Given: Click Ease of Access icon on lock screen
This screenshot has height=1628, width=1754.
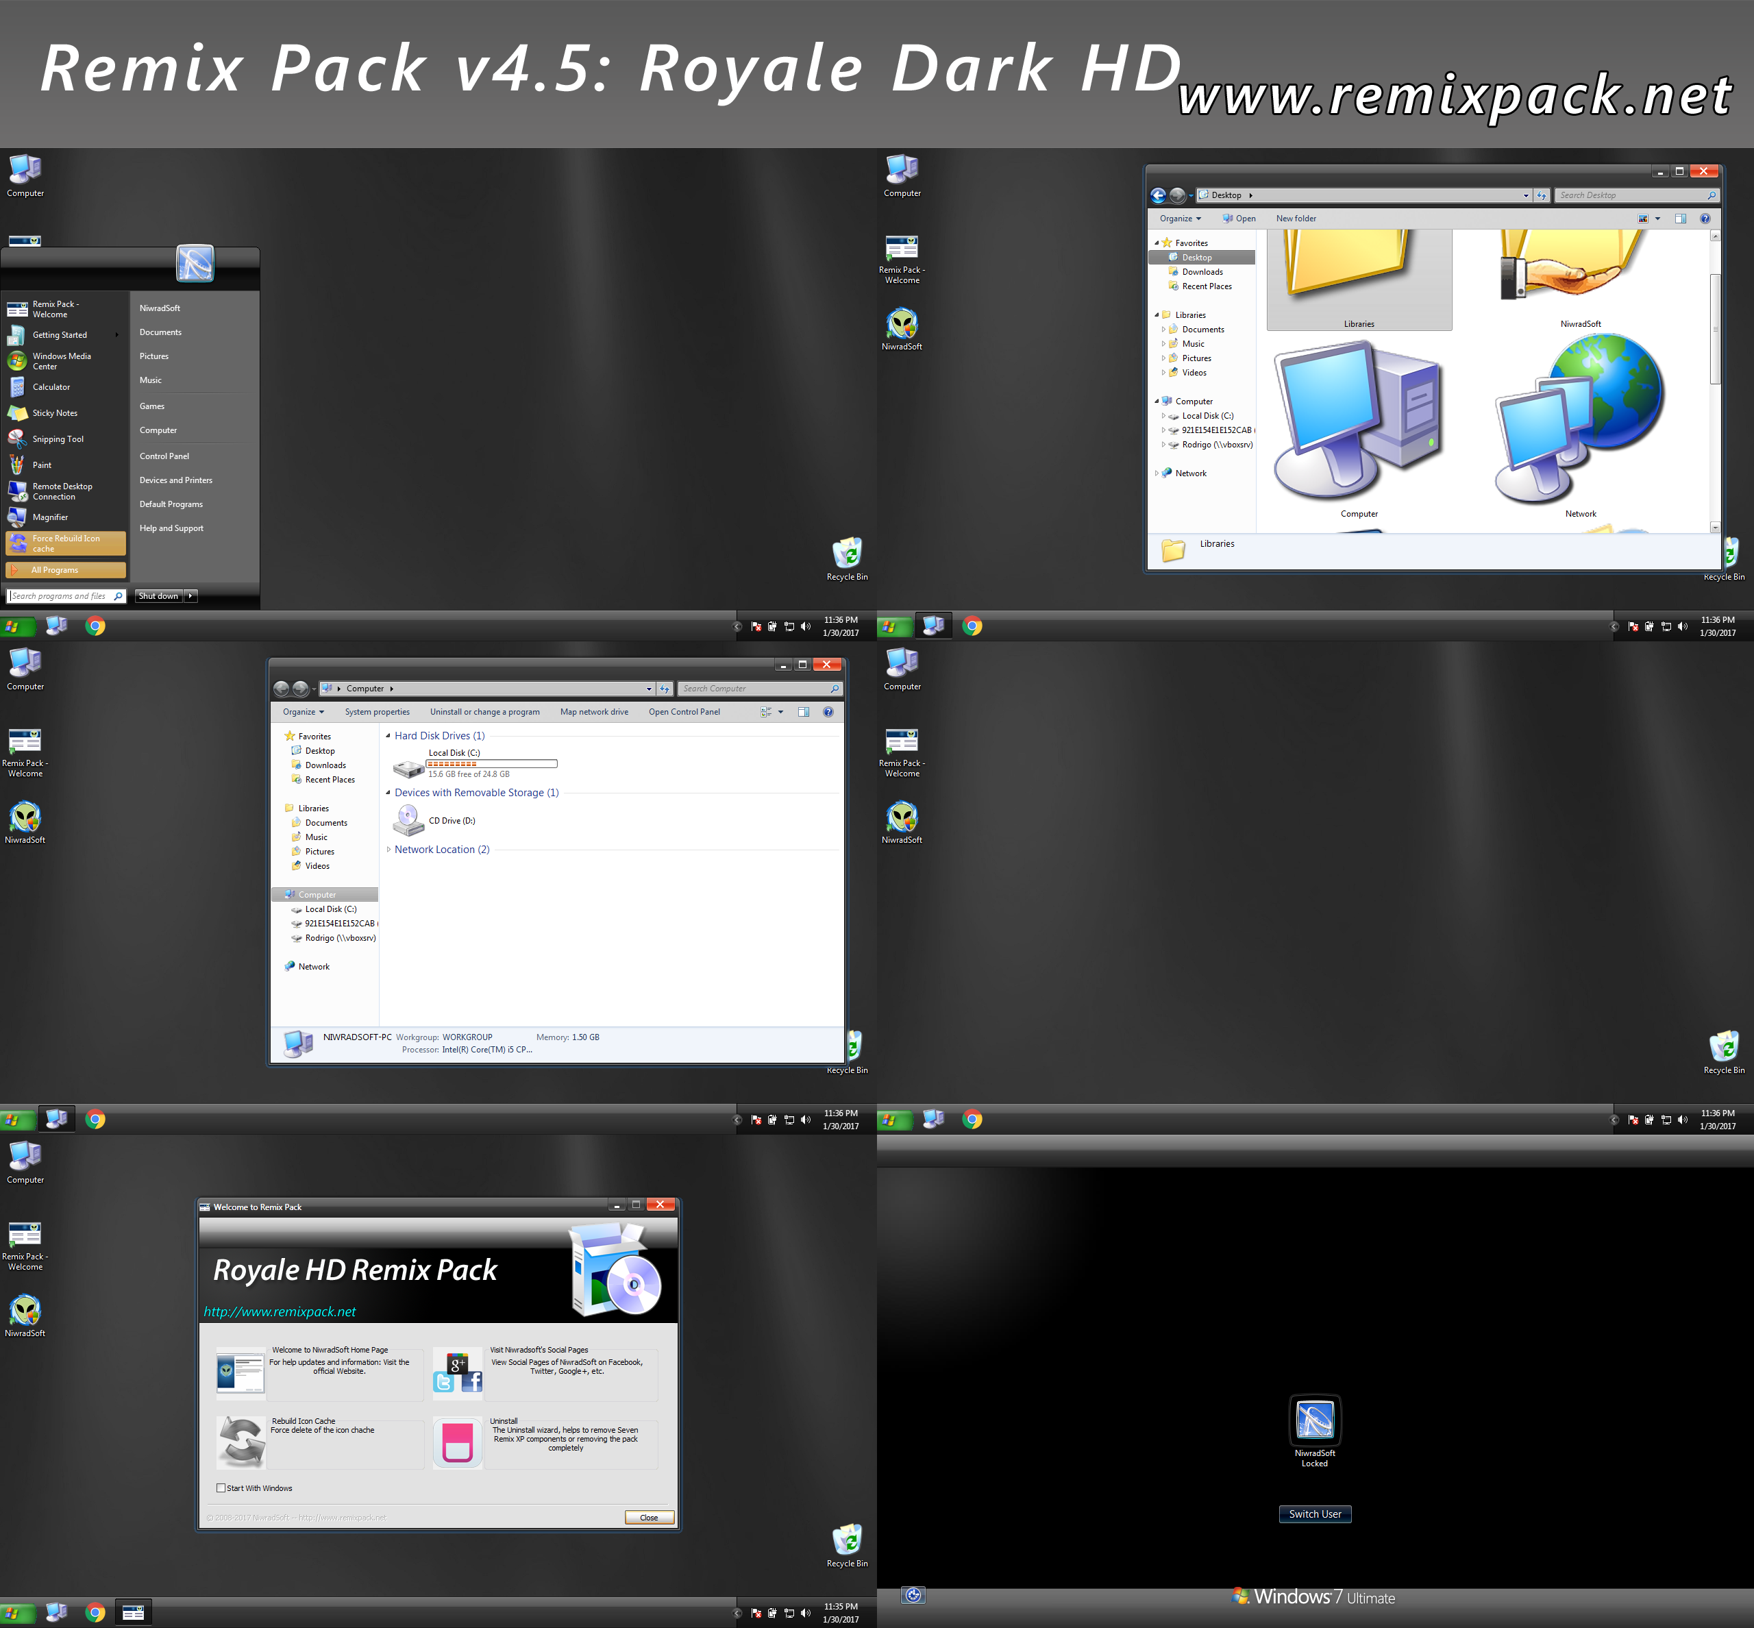Looking at the screenshot, I should coord(913,1595).
